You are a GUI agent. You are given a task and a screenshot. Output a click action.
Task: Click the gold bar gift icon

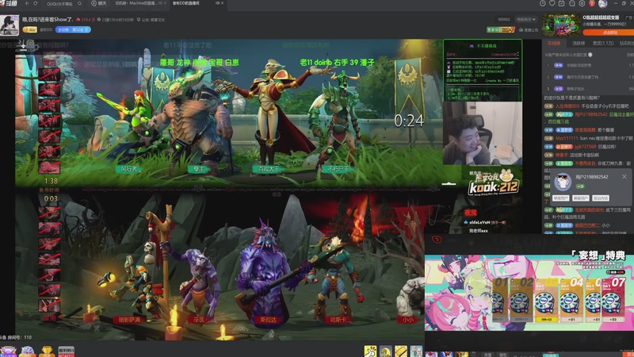tap(401, 351)
